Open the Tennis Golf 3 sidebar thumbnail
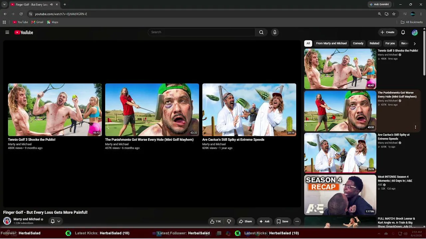This screenshot has height=239, width=426. point(340,69)
